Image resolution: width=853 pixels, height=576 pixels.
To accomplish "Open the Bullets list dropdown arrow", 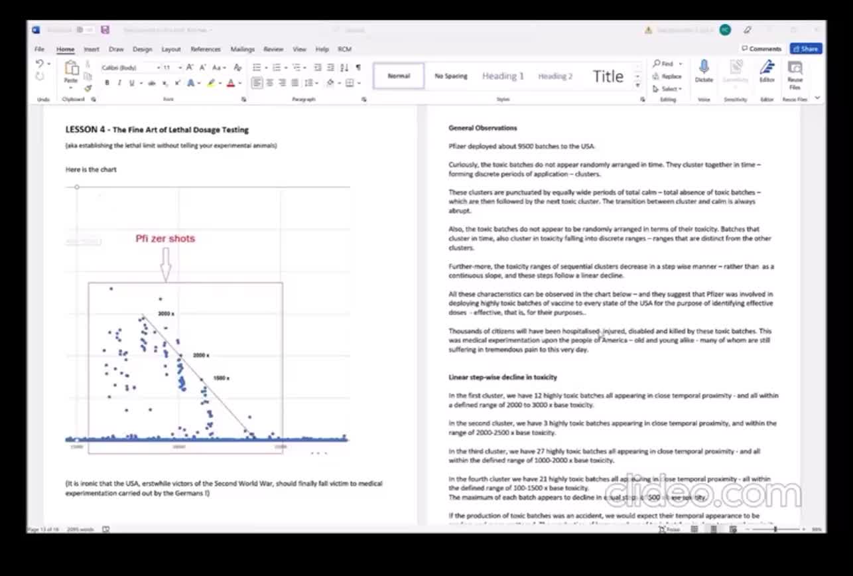I will point(266,67).
